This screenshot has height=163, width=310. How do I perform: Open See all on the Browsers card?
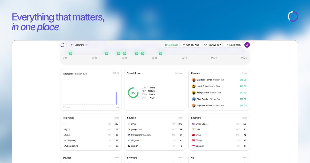pos(180,158)
